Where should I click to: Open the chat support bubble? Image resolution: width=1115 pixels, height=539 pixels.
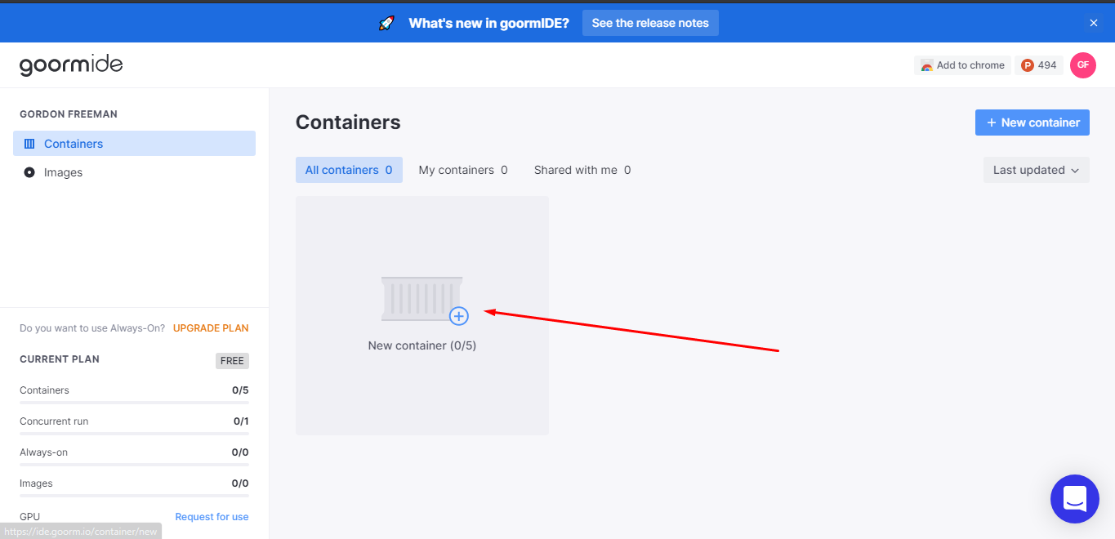point(1074,498)
